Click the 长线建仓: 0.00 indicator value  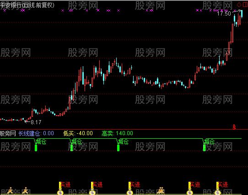[36, 133]
